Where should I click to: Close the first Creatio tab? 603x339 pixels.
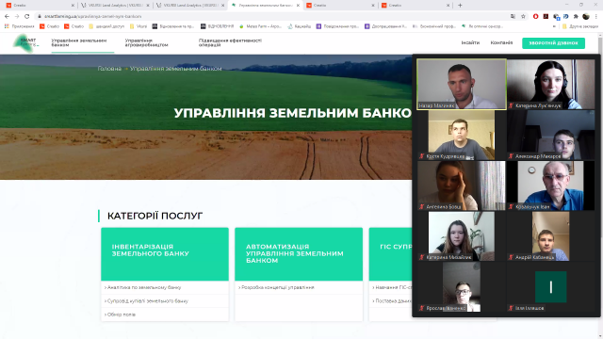coord(73,6)
